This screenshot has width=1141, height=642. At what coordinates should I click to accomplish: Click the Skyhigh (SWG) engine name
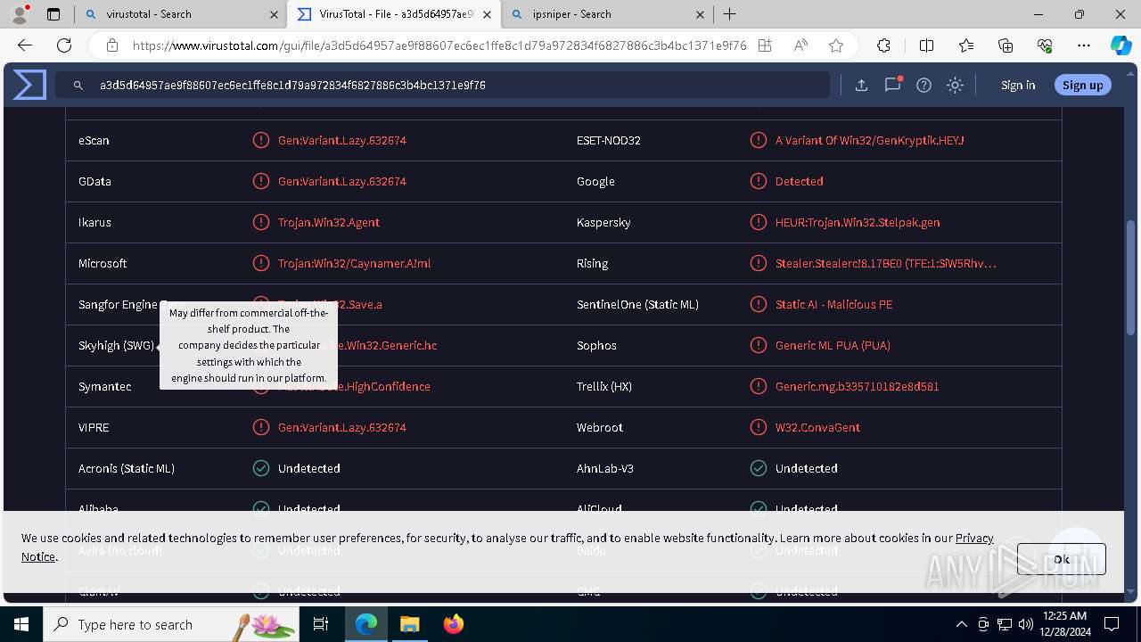(x=116, y=345)
